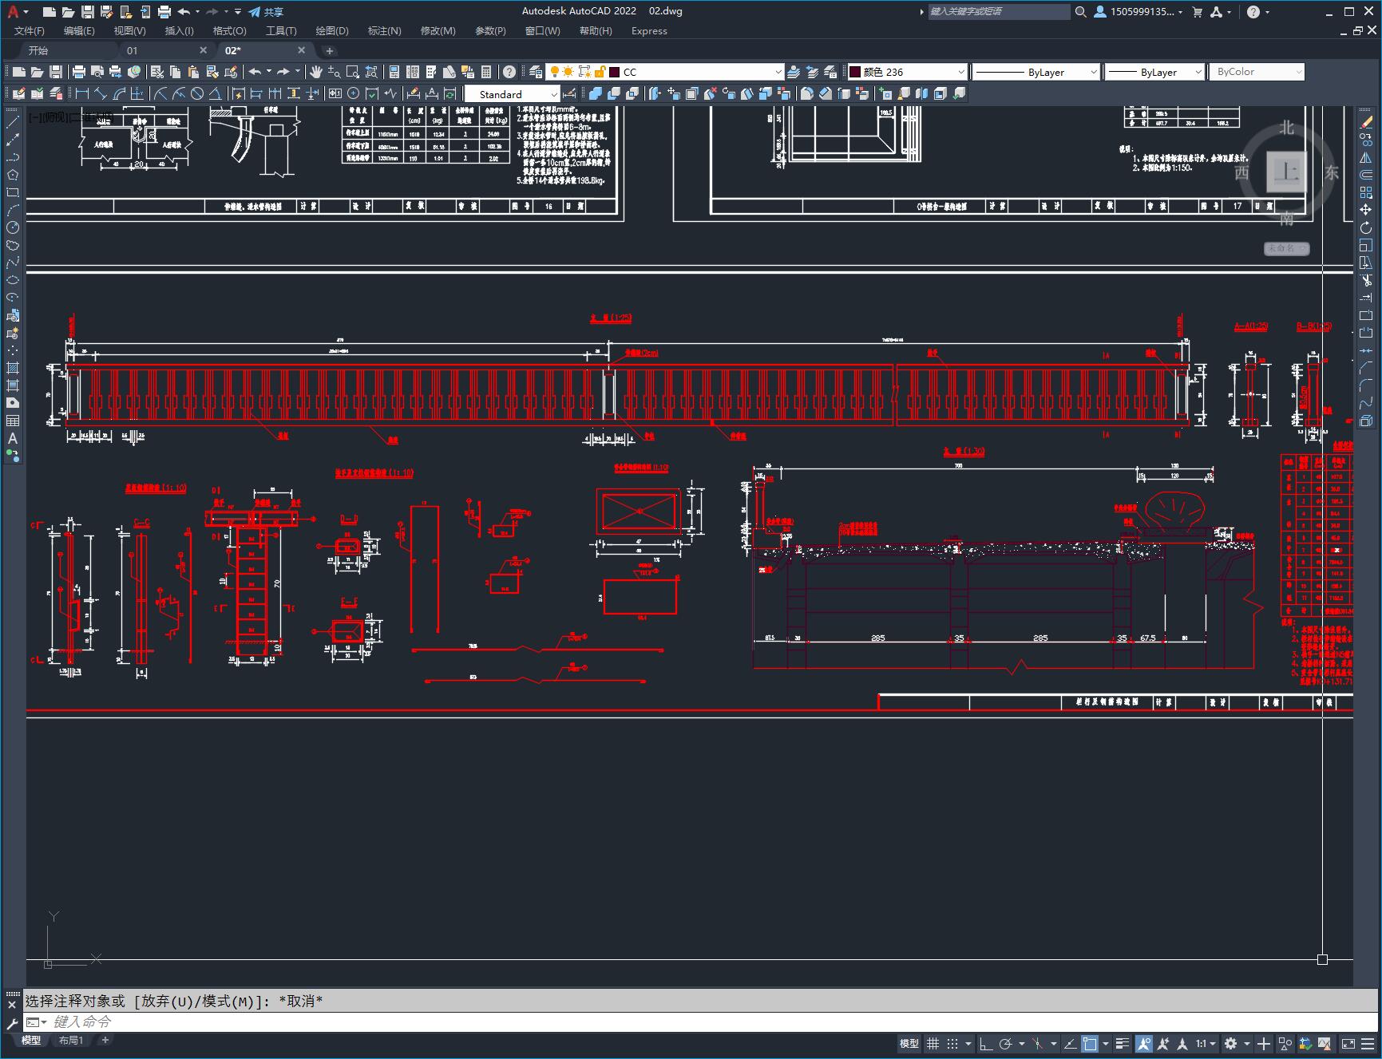Screen dimensions: 1382x1059
Task: Click the linear dimension tool
Action: [82, 94]
